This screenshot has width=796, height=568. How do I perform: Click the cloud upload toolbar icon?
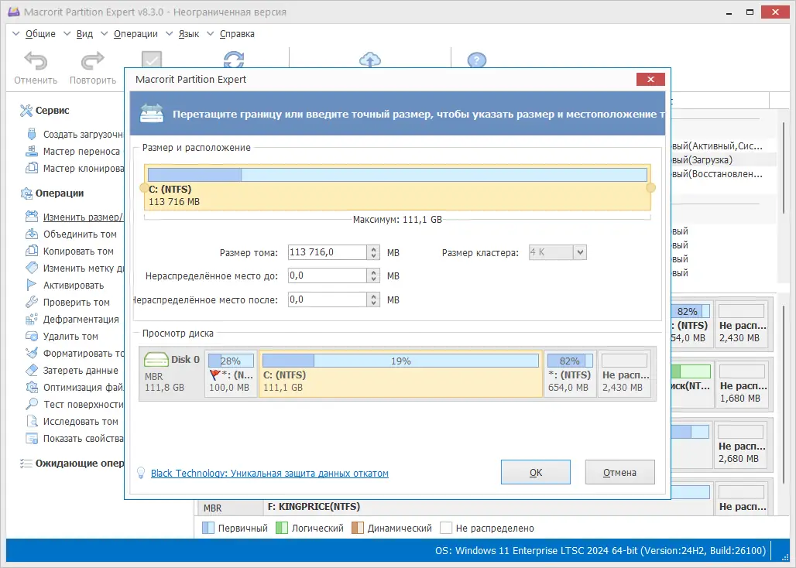pos(370,59)
